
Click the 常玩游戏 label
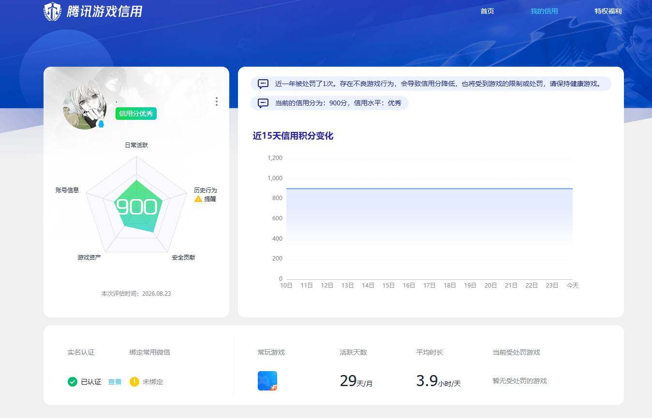pyautogui.click(x=271, y=352)
